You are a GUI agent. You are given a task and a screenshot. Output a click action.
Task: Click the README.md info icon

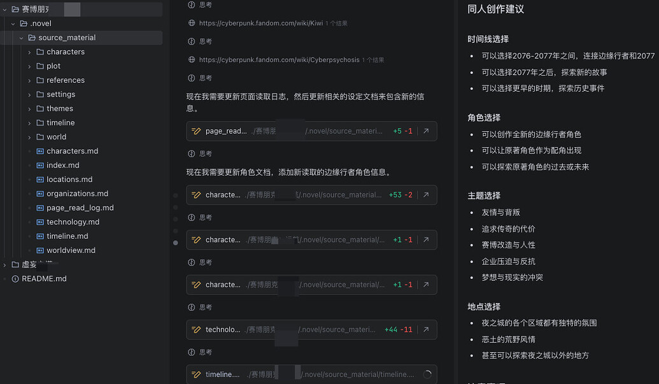(x=15, y=278)
